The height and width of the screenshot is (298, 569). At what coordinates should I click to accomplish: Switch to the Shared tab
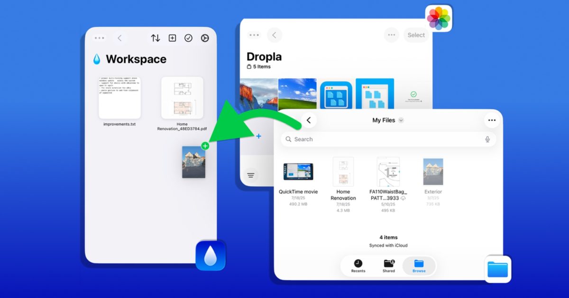point(388,266)
